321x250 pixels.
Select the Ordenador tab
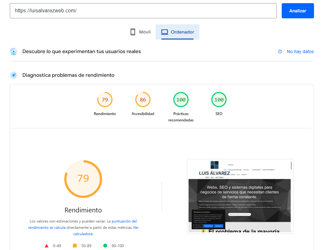[x=177, y=32]
